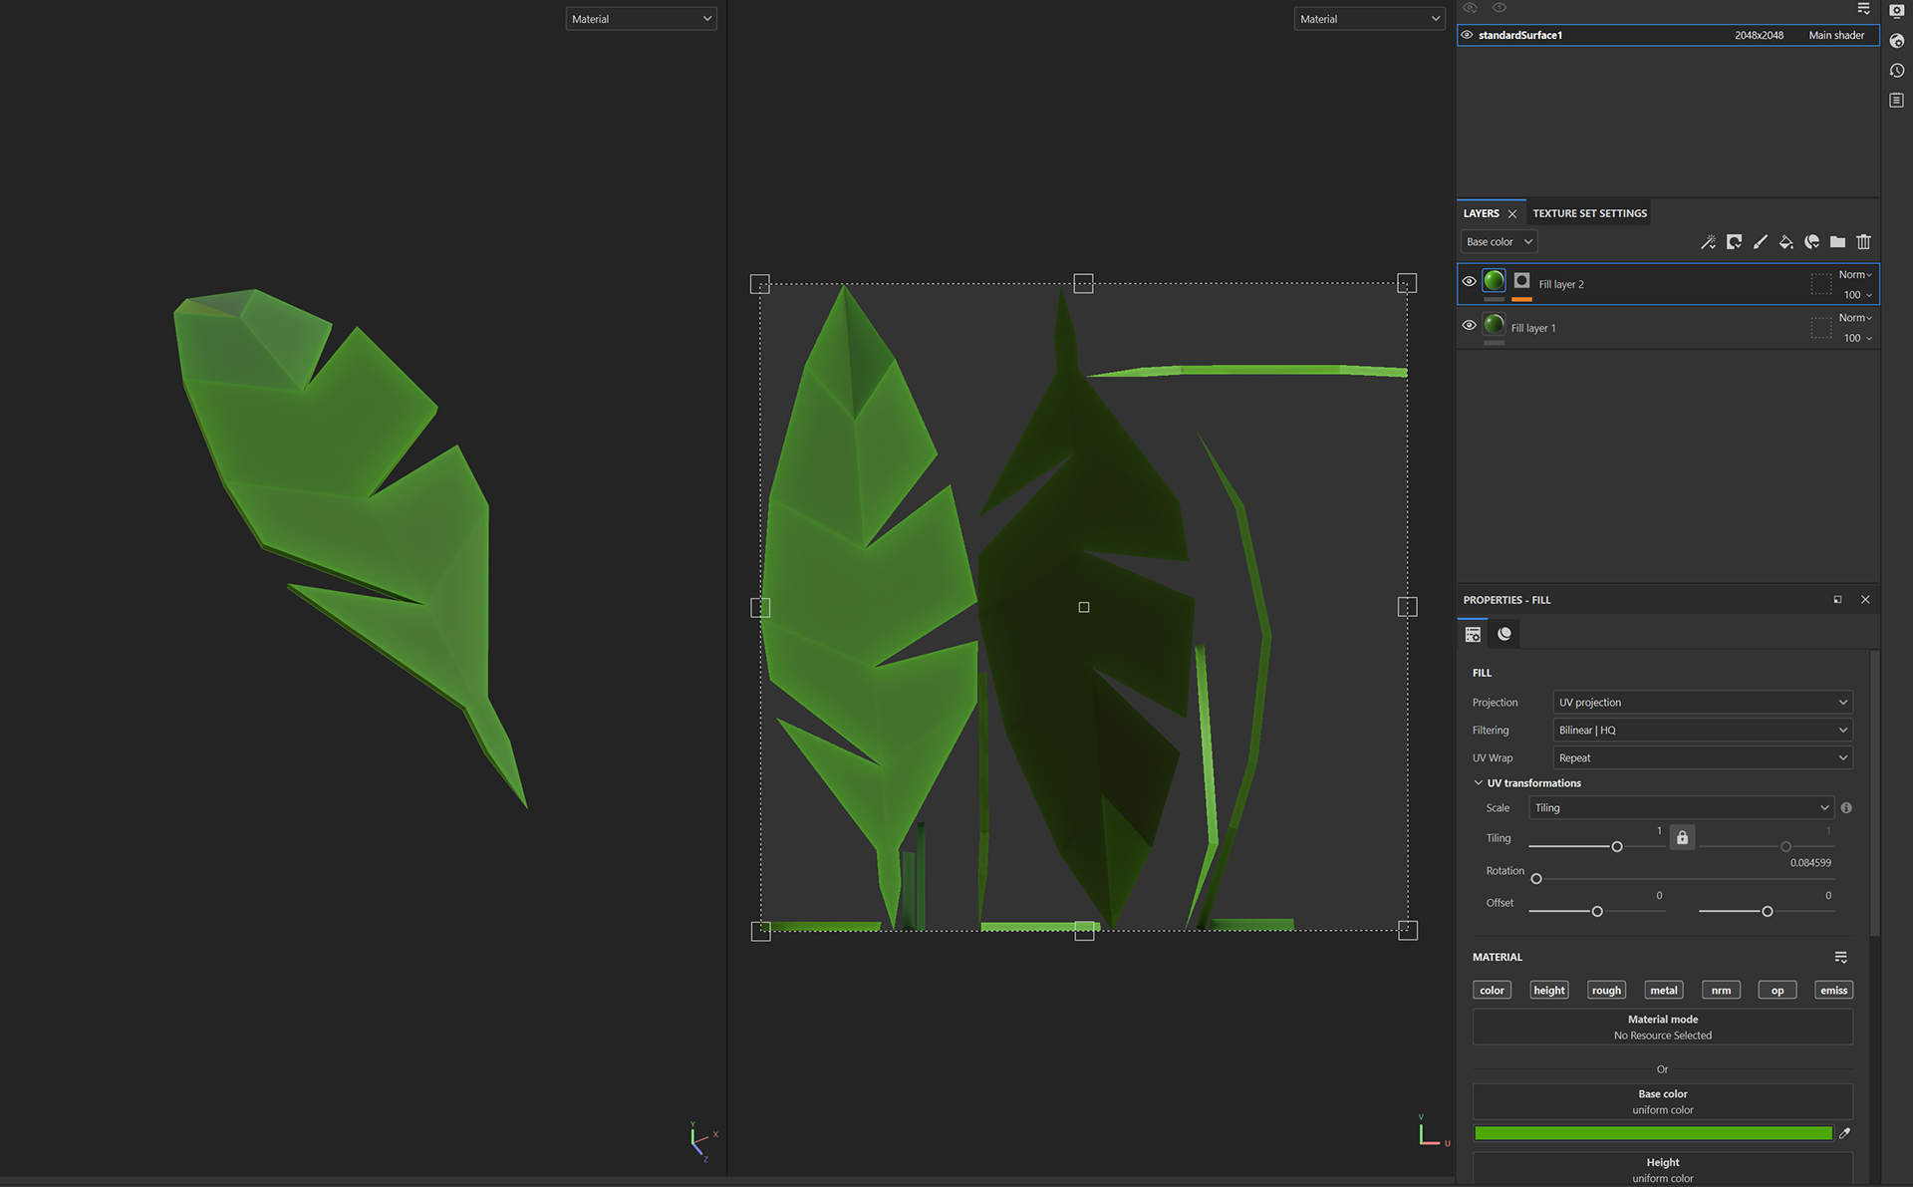
Task: Add a fill layer with bucket icon
Action: (x=1785, y=242)
